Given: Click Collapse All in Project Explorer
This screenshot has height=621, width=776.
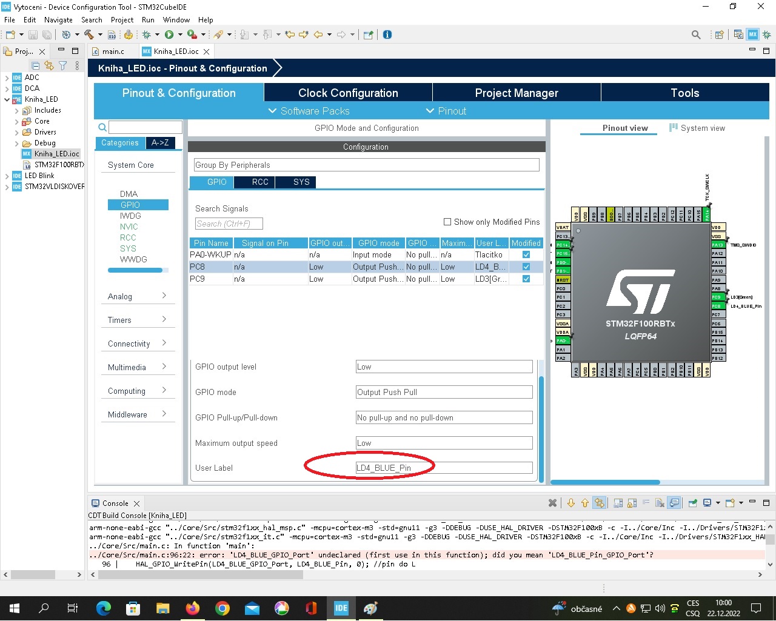Looking at the screenshot, I should click(36, 65).
